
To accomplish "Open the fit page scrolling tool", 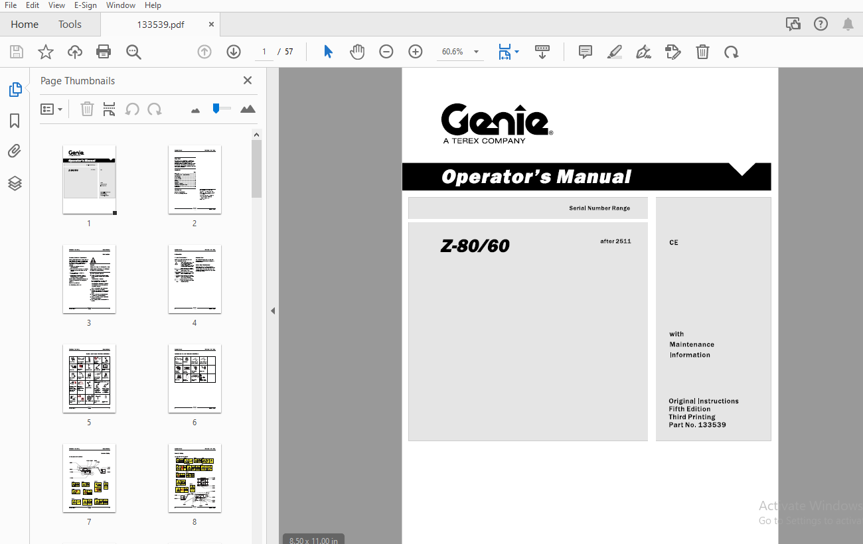I will (x=505, y=52).
